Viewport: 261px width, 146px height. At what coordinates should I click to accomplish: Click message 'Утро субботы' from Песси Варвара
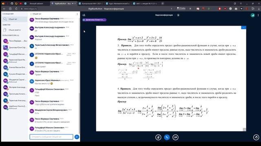(49, 105)
